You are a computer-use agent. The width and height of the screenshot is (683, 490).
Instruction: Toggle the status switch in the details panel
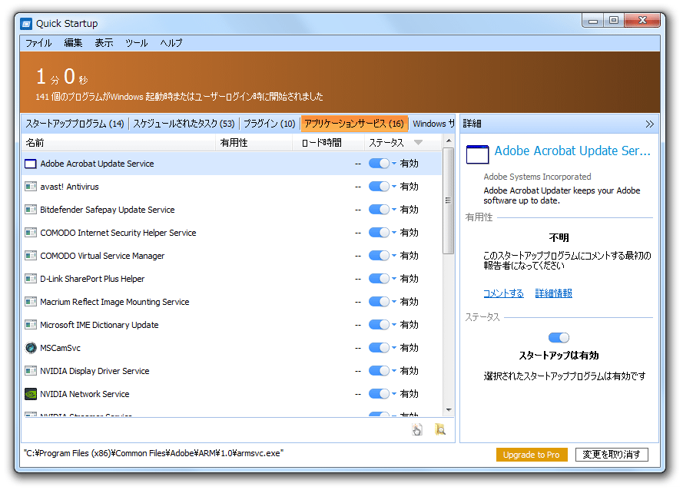(559, 338)
